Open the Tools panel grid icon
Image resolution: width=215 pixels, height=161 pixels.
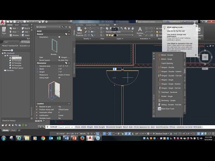(x=4, y=29)
